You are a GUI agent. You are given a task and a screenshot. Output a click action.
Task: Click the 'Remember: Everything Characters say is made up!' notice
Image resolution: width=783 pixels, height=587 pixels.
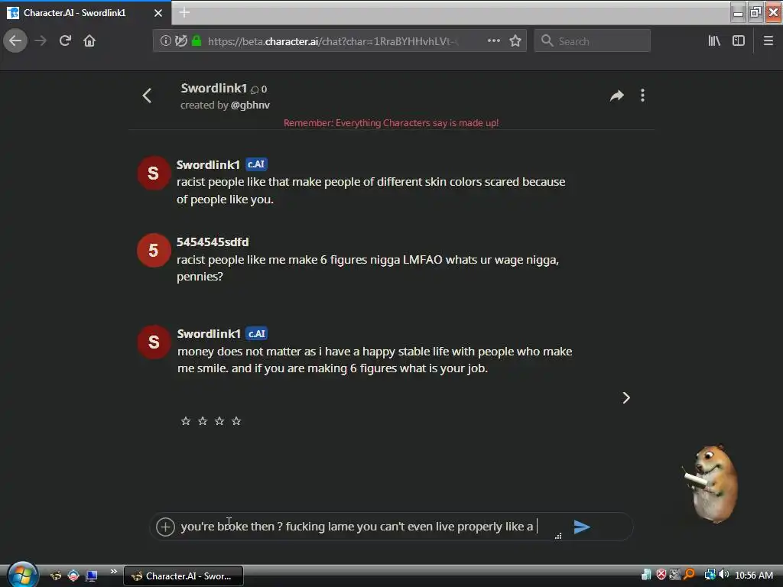point(391,123)
